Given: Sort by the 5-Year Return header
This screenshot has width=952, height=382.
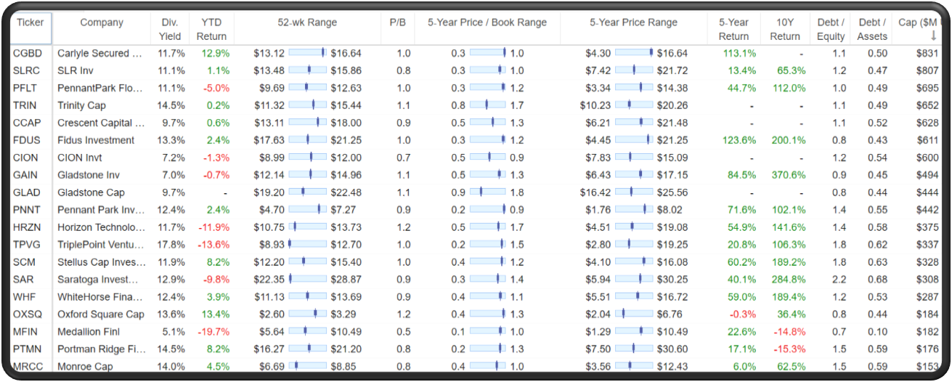Looking at the screenshot, I should [x=733, y=29].
